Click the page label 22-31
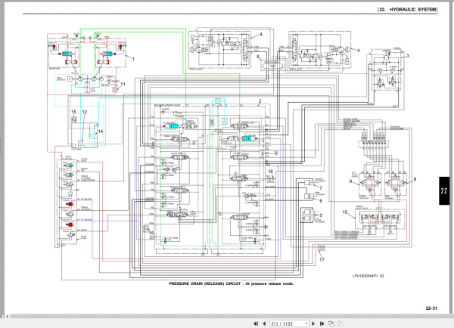This screenshot has height=328, width=454. (431, 308)
